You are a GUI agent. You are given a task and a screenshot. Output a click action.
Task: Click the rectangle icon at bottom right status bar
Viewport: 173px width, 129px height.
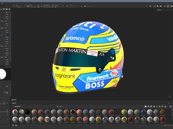click(x=168, y=125)
